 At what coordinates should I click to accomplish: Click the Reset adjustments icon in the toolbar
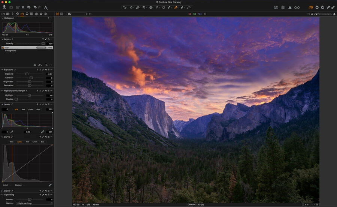pyautogui.click(x=29, y=7)
